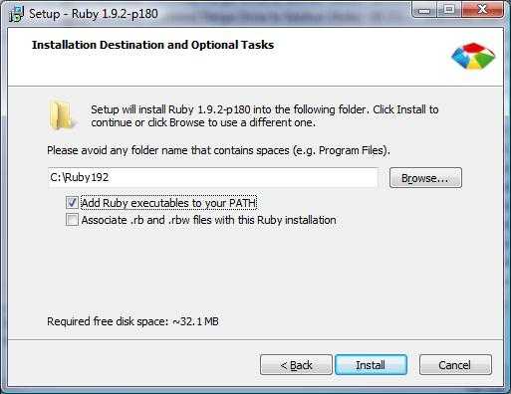Maximize the Ruby Setup window
The height and width of the screenshot is (394, 511).
(449, 10)
